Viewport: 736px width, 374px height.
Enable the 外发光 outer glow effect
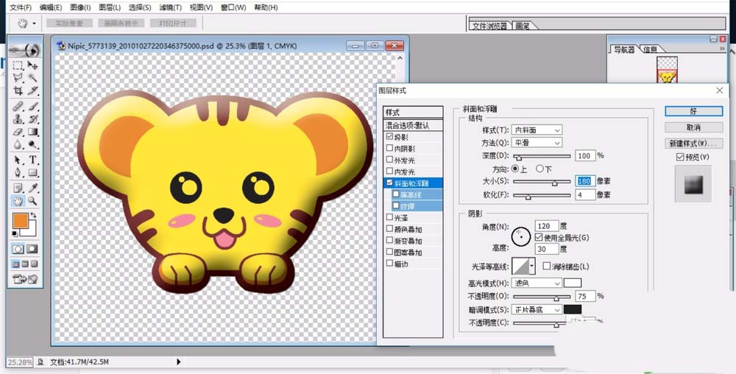389,160
